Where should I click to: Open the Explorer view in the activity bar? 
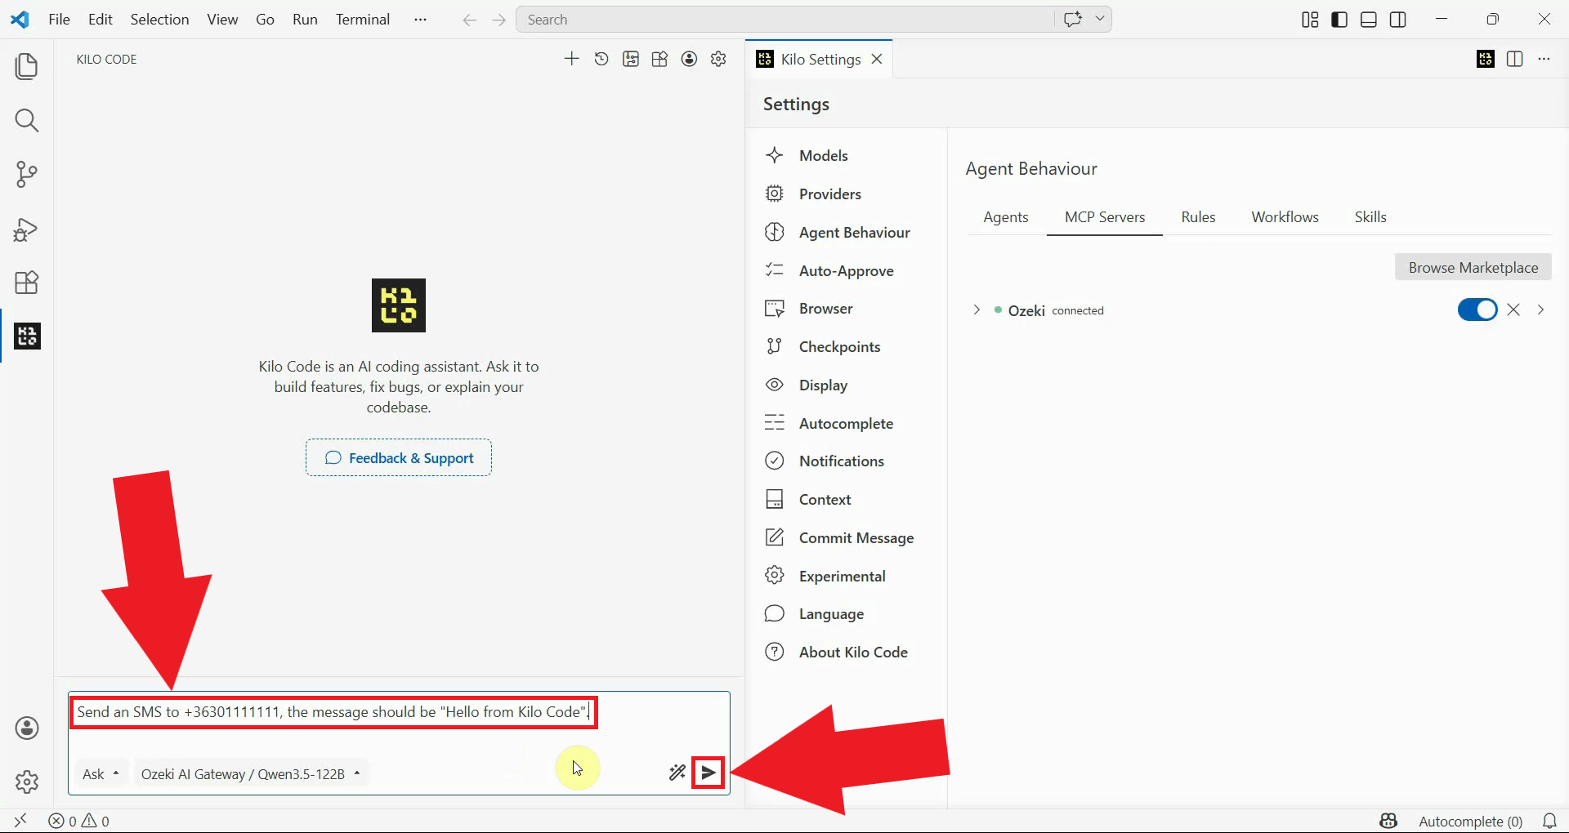click(27, 66)
